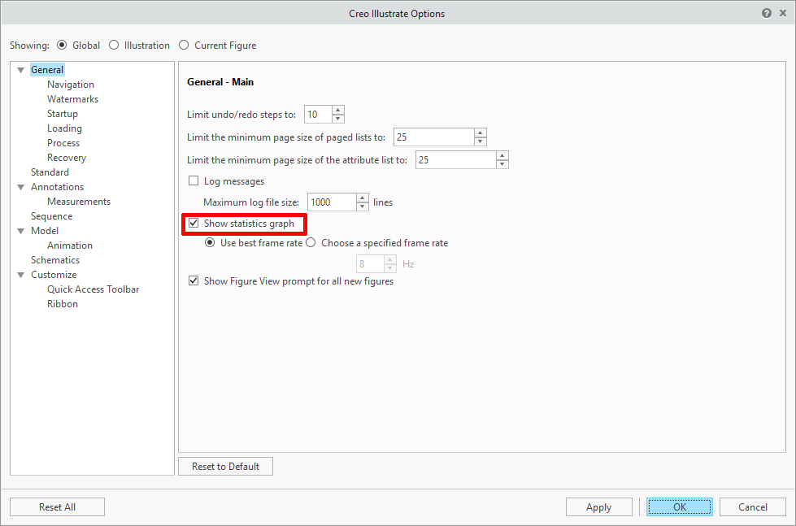Select the Global showing option

pos(62,46)
